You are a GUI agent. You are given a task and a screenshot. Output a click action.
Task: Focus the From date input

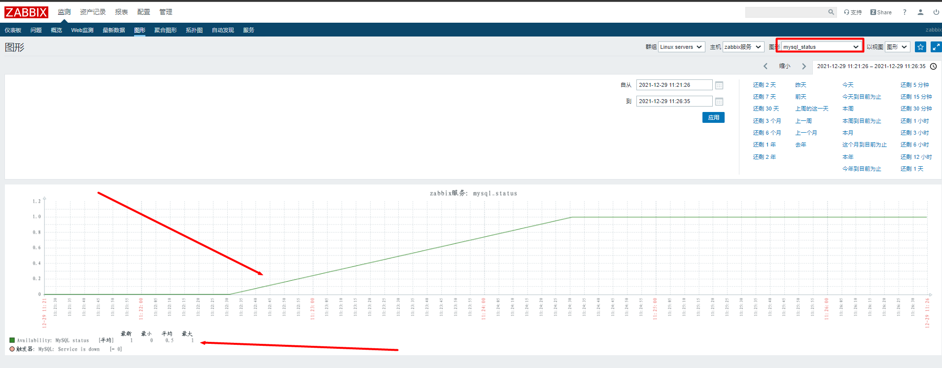click(674, 85)
